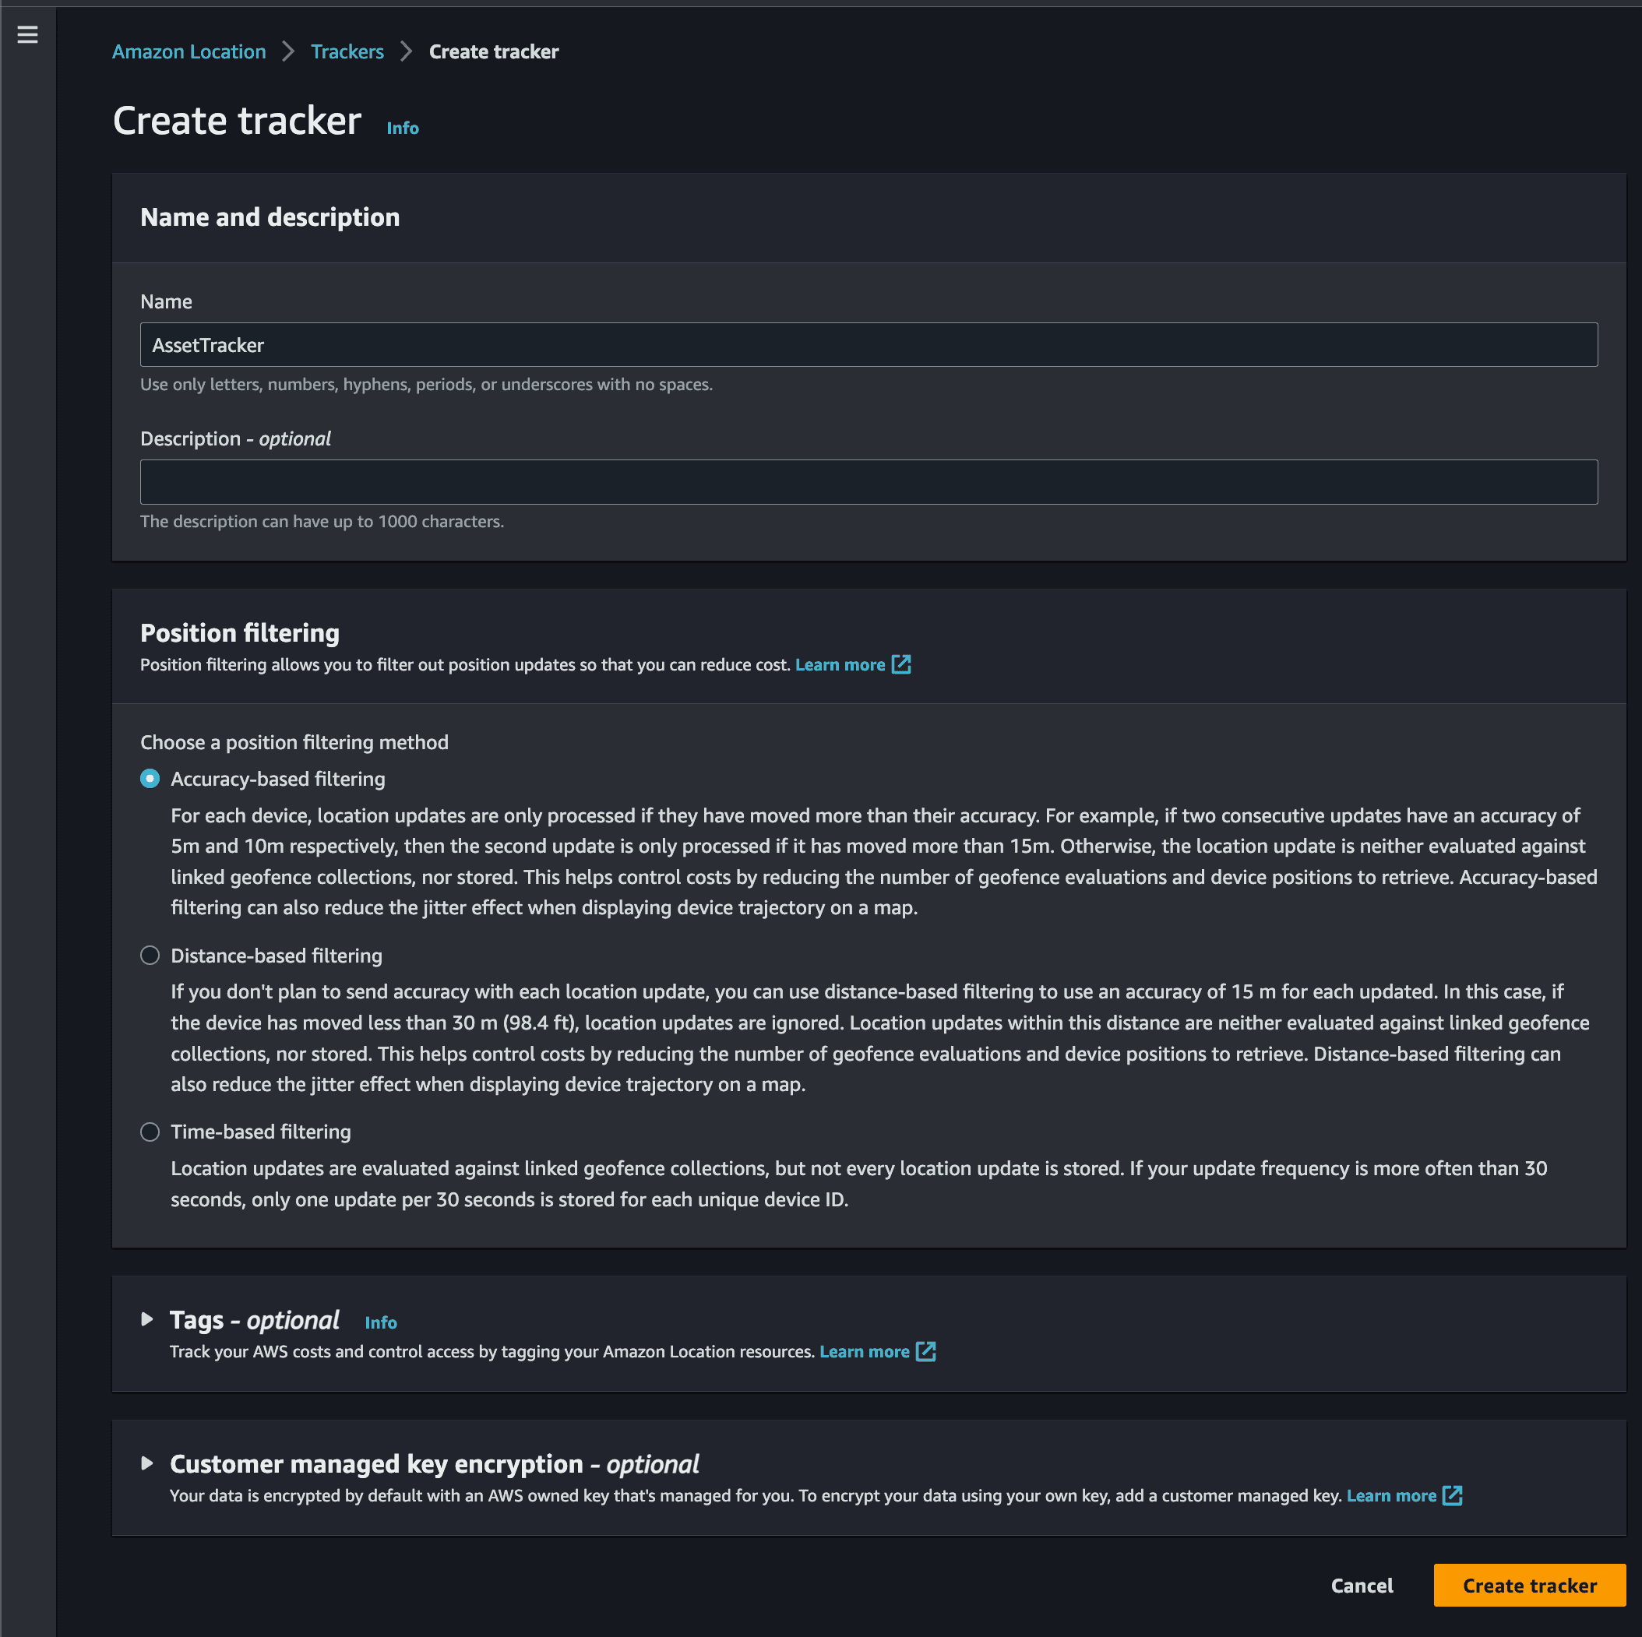Viewport: 1642px width, 1637px height.
Task: Choose Time-based filtering radio button
Action: click(150, 1132)
